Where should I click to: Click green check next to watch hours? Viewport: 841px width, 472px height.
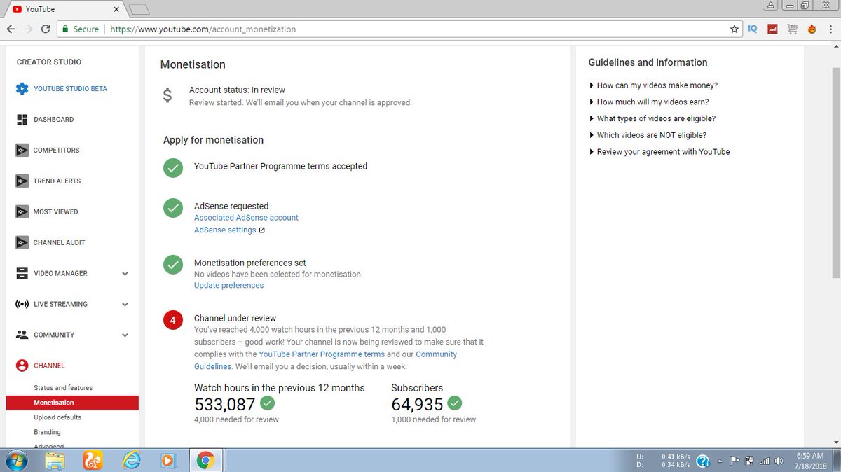pyautogui.click(x=267, y=403)
